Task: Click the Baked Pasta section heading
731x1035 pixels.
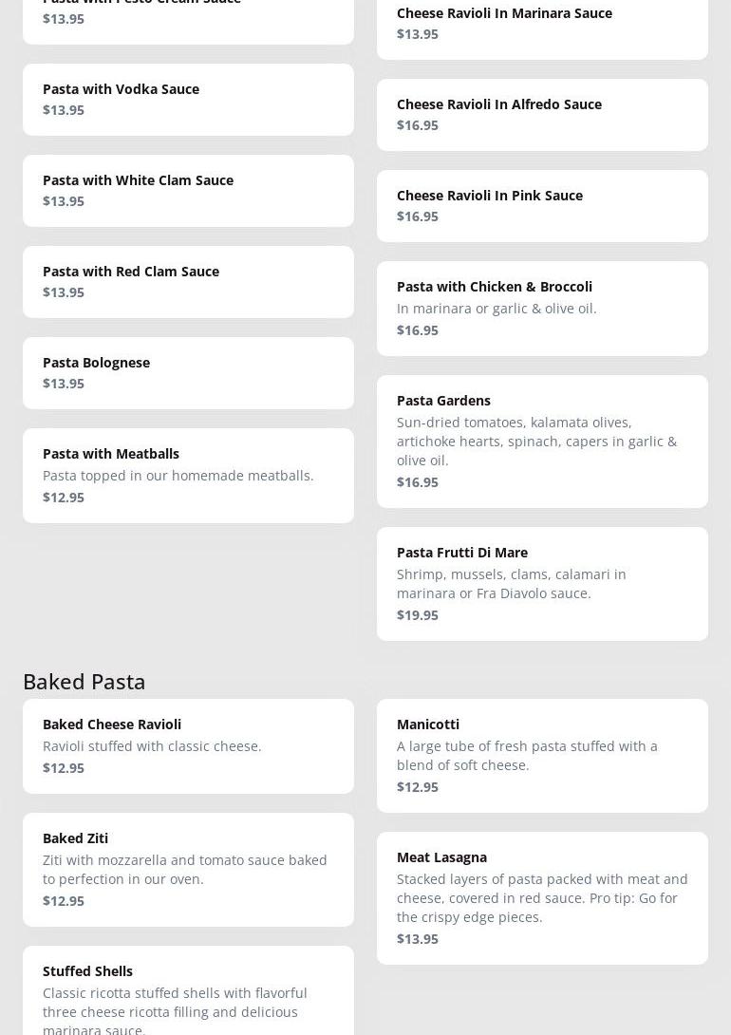Action: click(x=84, y=681)
